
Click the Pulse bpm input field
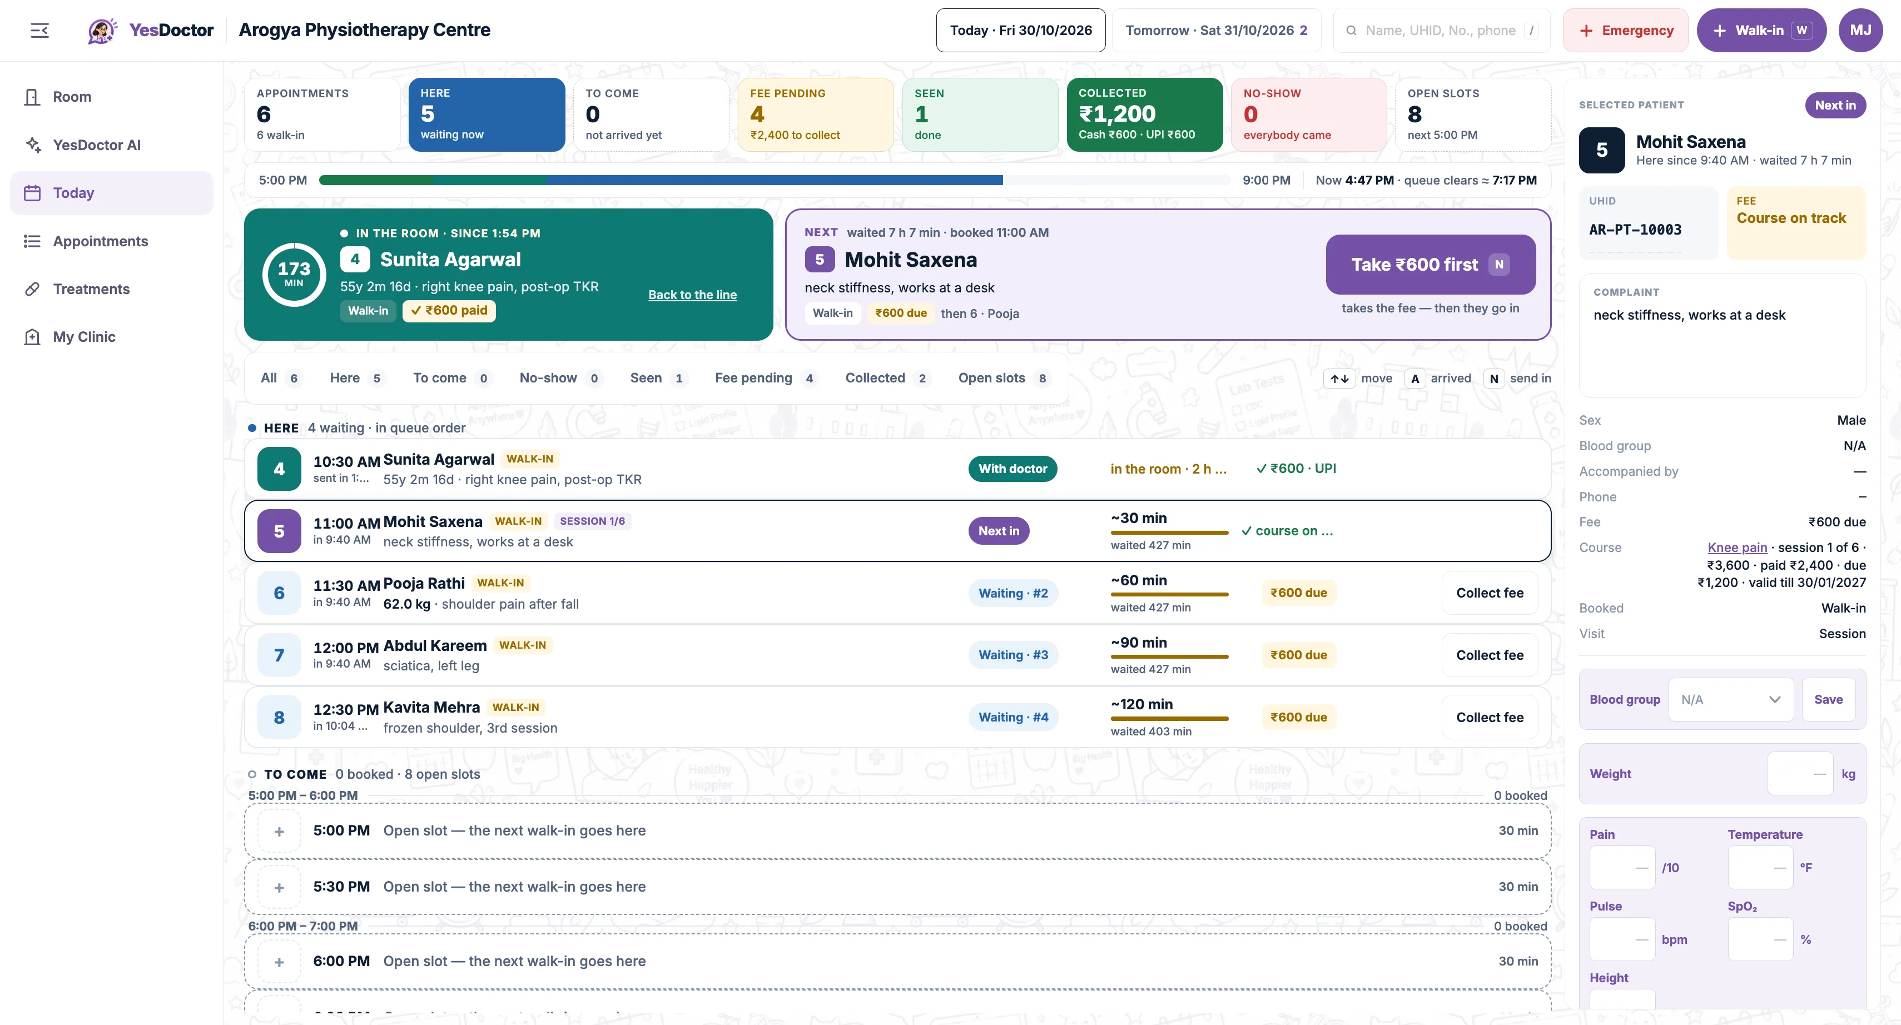[1622, 939]
